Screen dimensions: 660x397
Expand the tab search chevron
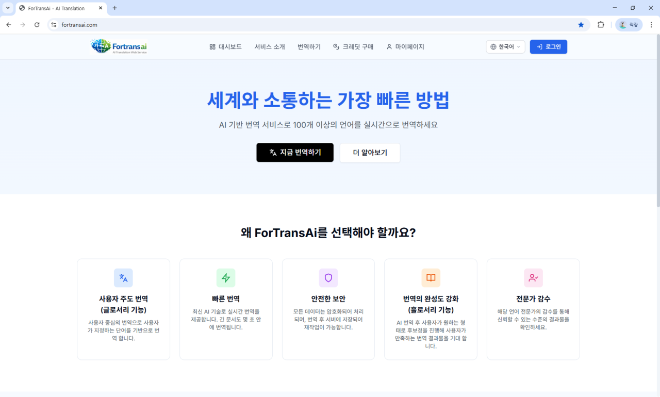tap(8, 8)
